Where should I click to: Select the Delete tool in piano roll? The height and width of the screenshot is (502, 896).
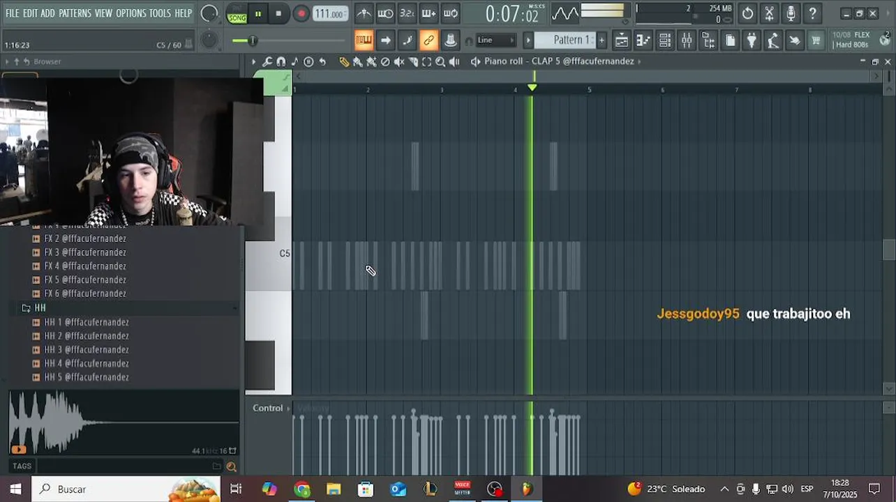pos(385,61)
